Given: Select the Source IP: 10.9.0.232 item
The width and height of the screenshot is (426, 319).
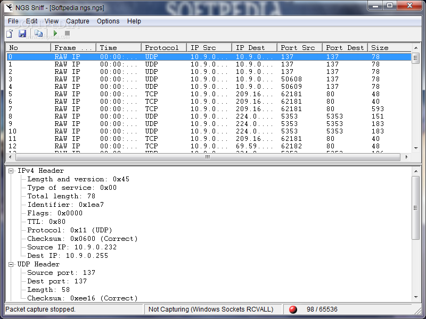Looking at the screenshot, I should (72, 247).
